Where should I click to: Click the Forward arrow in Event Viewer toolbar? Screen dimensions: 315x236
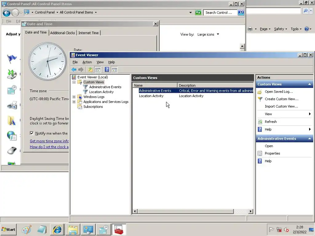pyautogui.click(x=81, y=70)
